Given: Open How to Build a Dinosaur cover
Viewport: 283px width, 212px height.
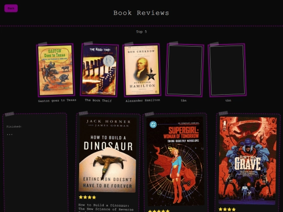Looking at the screenshot, I should 107,155.
